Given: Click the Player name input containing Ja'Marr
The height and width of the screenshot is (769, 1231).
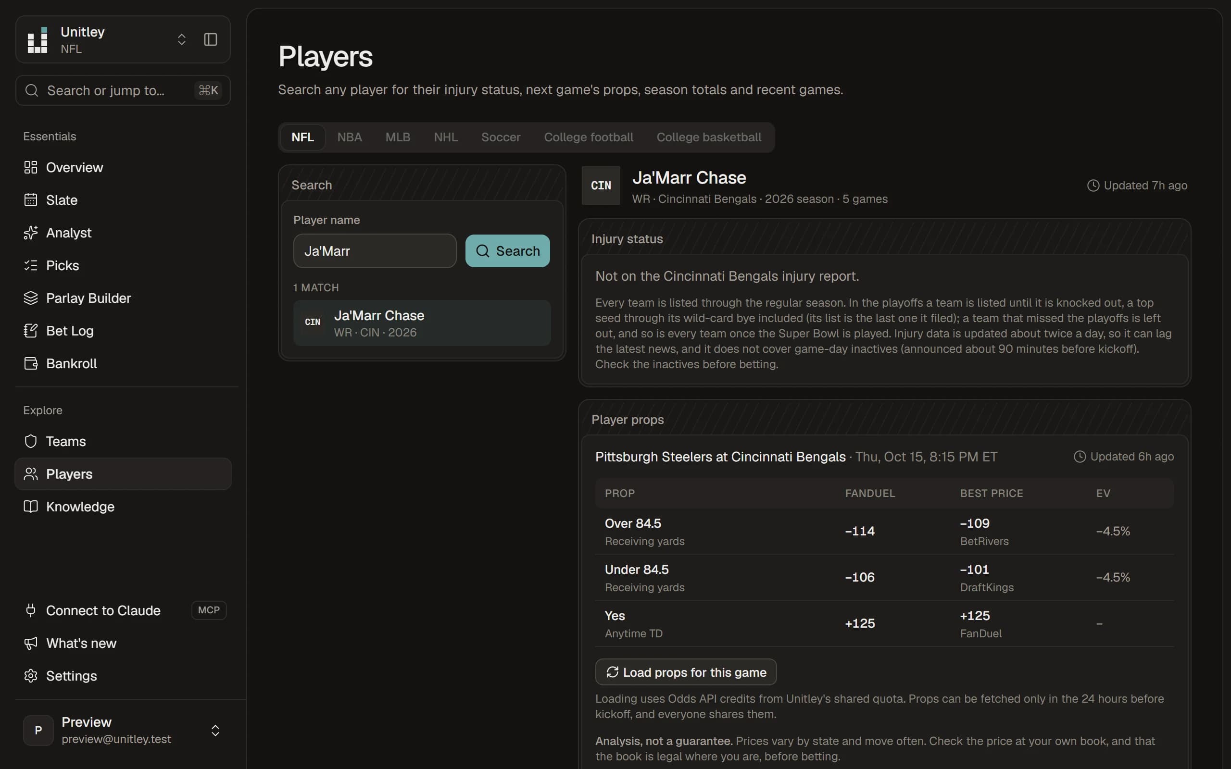Looking at the screenshot, I should [x=375, y=251].
